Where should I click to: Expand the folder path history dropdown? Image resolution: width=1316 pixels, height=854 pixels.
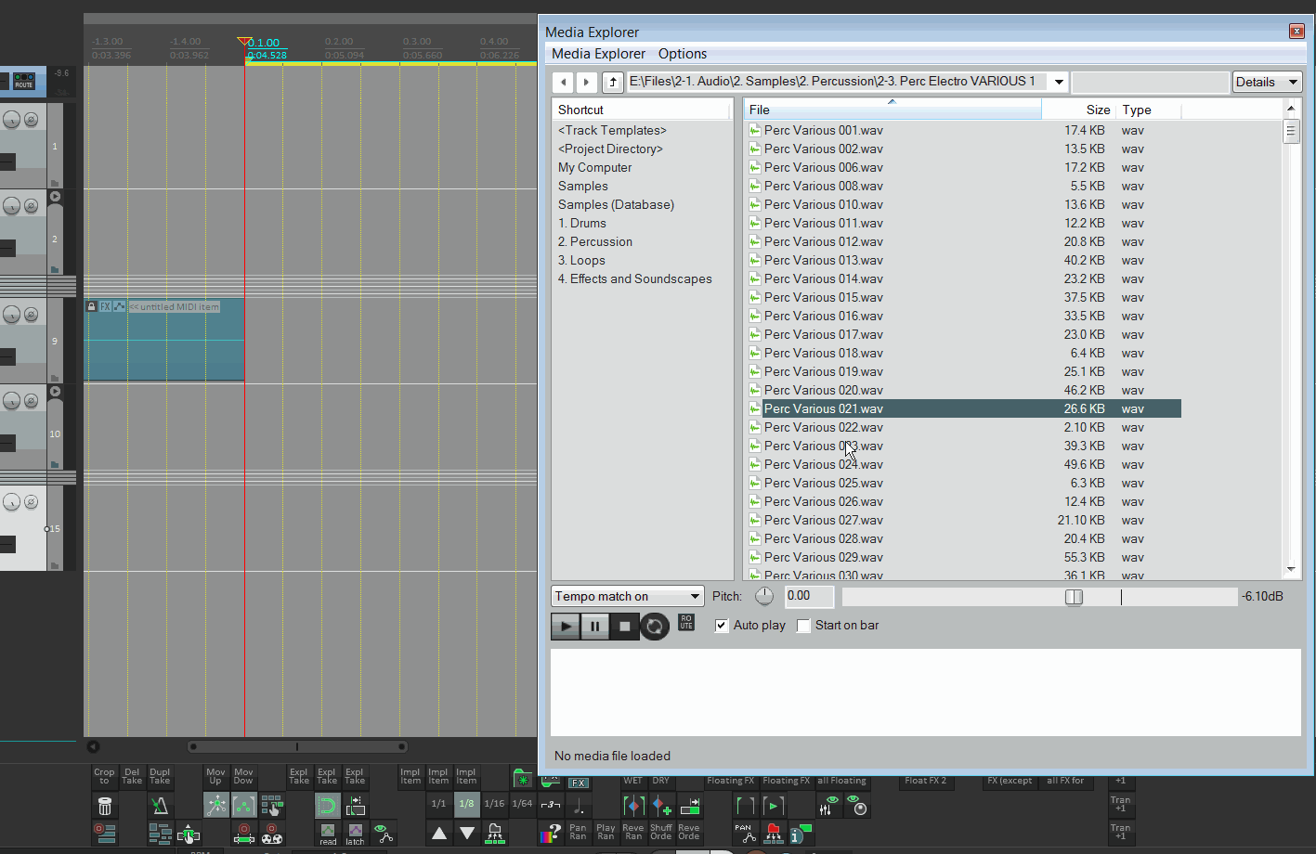[1059, 82]
